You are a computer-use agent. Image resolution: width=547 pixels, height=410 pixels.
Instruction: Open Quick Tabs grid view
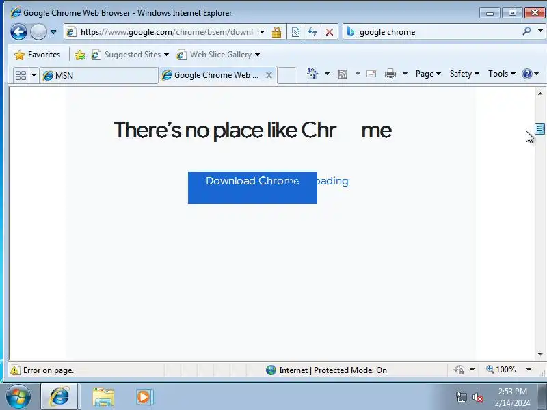click(21, 75)
